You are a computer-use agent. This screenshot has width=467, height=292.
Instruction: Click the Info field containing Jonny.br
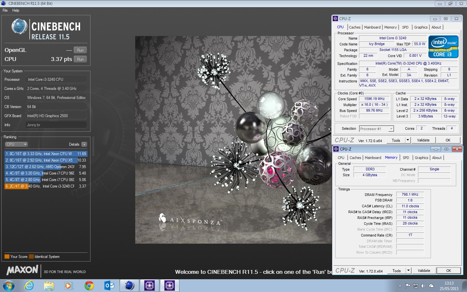pos(56,125)
